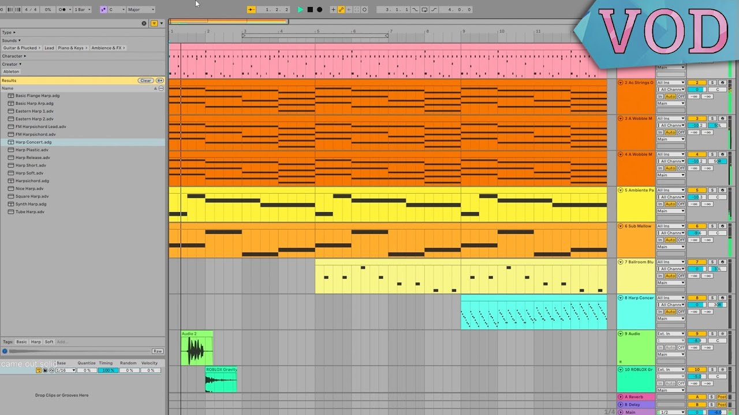Click the MIDI Arrangement Overdub plus icon
The height and width of the screenshot is (415, 739).
pos(333,10)
